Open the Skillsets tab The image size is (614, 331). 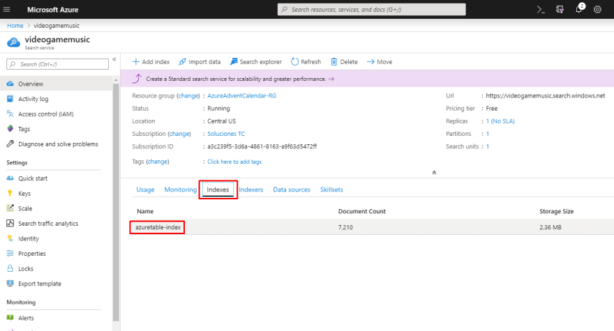[331, 190]
